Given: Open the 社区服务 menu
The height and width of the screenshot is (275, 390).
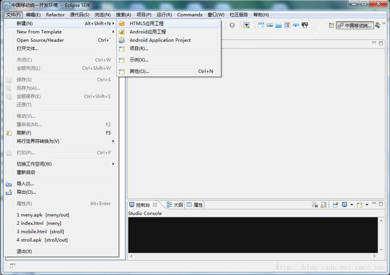Looking at the screenshot, I should pos(239,14).
